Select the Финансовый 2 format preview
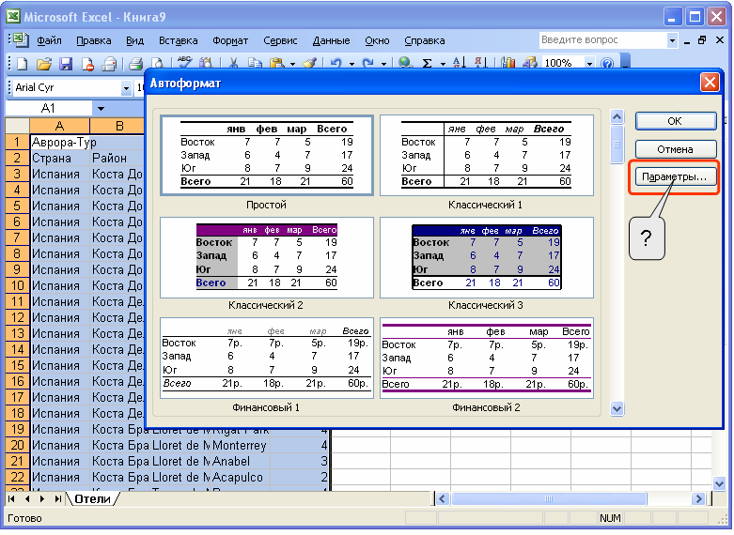The width and height of the screenshot is (734, 535). (487, 359)
